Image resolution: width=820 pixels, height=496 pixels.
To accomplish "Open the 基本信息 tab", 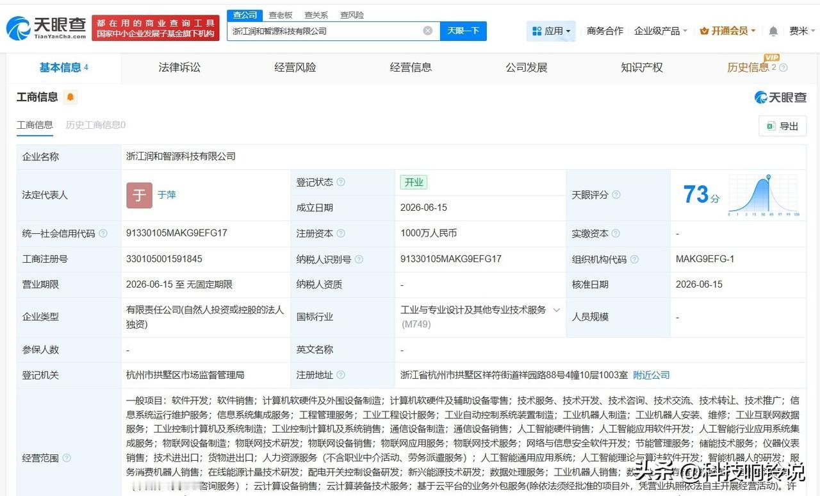I will (63, 67).
